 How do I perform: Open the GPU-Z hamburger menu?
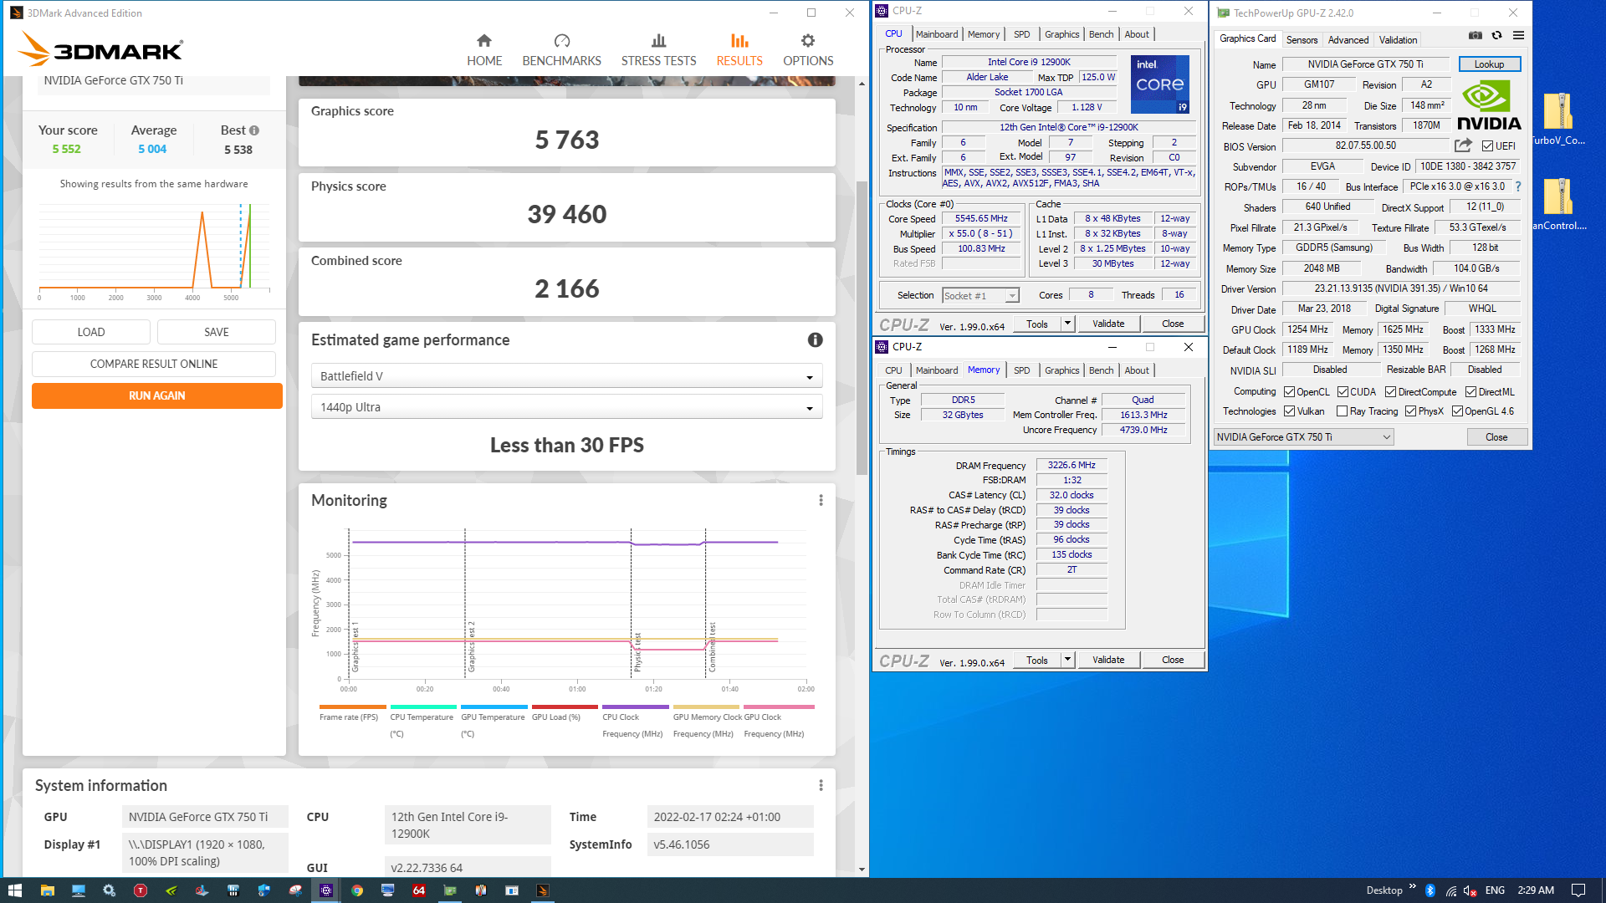pos(1518,35)
